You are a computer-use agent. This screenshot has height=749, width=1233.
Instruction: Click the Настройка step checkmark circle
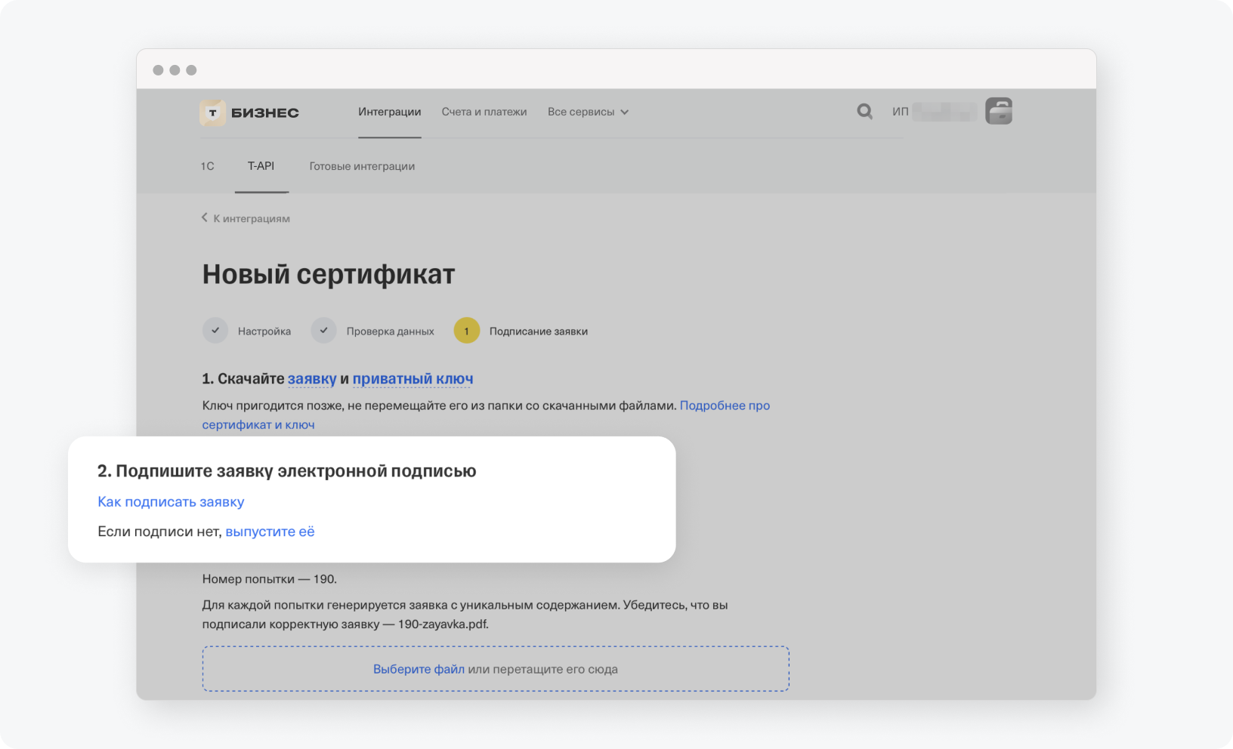(215, 331)
